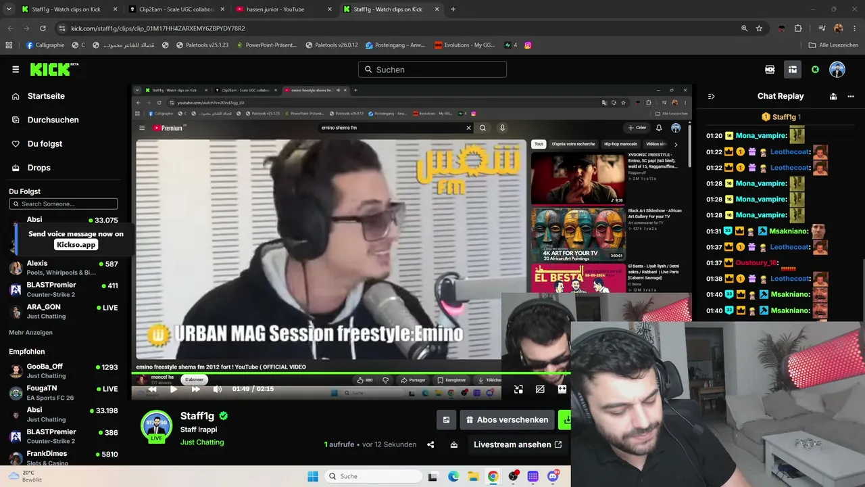Click the Abos verschenken button
The height and width of the screenshot is (487, 865).
(507, 420)
